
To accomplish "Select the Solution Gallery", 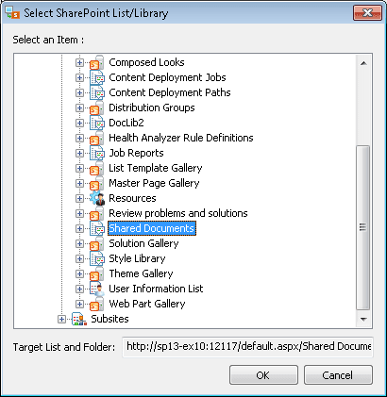I will click(x=143, y=243).
